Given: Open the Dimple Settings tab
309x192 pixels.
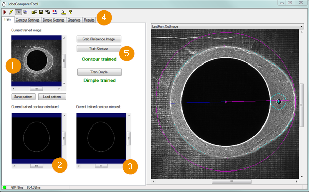Looking at the screenshot, I should tap(53, 20).
